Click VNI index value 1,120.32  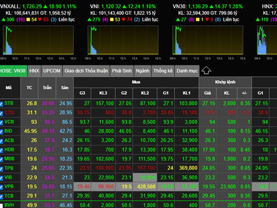pos(111,6)
